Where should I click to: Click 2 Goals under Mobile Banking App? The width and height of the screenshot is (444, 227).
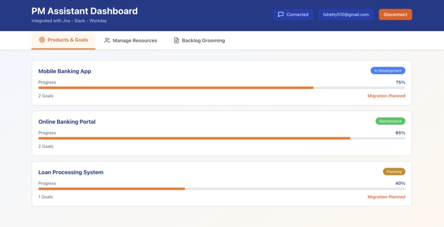click(x=46, y=96)
